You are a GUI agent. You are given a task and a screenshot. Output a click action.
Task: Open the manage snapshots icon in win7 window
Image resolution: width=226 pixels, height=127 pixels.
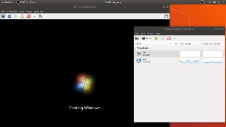[40, 17]
